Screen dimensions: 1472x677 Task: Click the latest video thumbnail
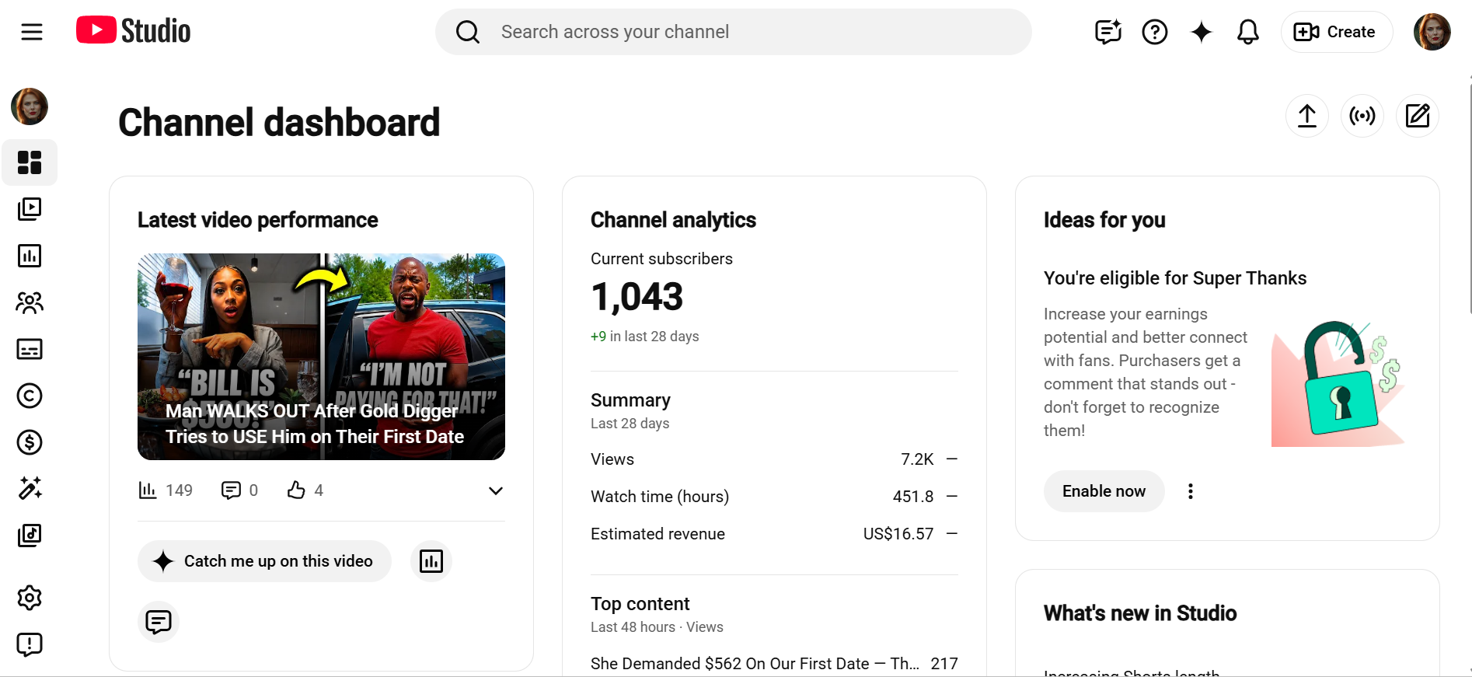click(x=321, y=357)
